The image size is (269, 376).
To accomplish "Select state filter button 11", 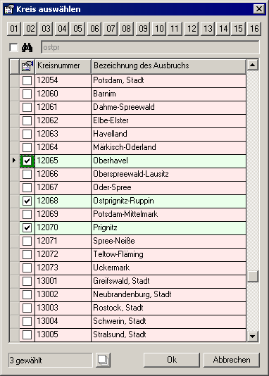I will coord(175,29).
